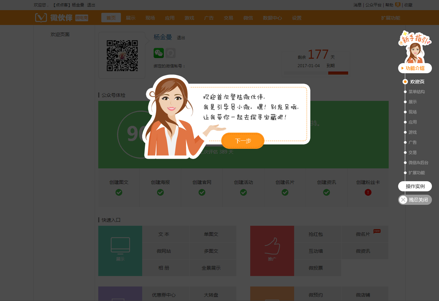This screenshot has height=301, width=439.
Task: Close the guide with 残忍关闭
Action: [x=415, y=200]
